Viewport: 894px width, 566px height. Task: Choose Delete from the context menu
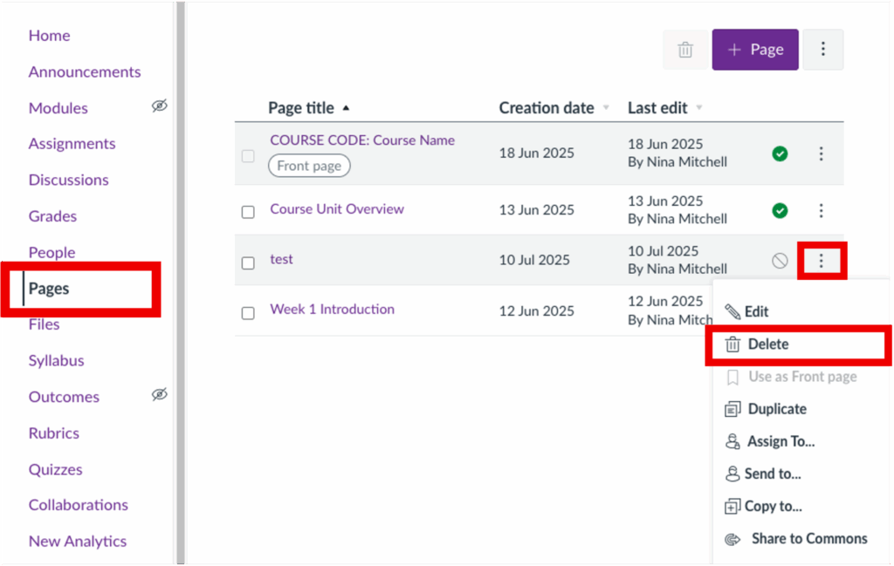tap(767, 344)
